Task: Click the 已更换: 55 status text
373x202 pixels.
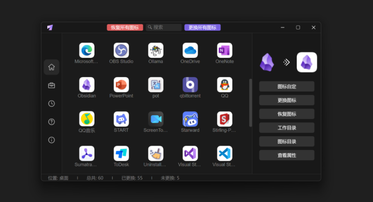Action: [x=132, y=178]
